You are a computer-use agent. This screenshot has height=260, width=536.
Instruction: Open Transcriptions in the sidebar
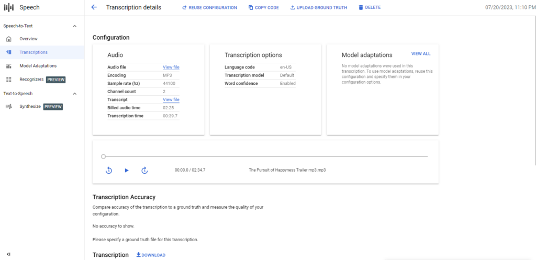42,52
